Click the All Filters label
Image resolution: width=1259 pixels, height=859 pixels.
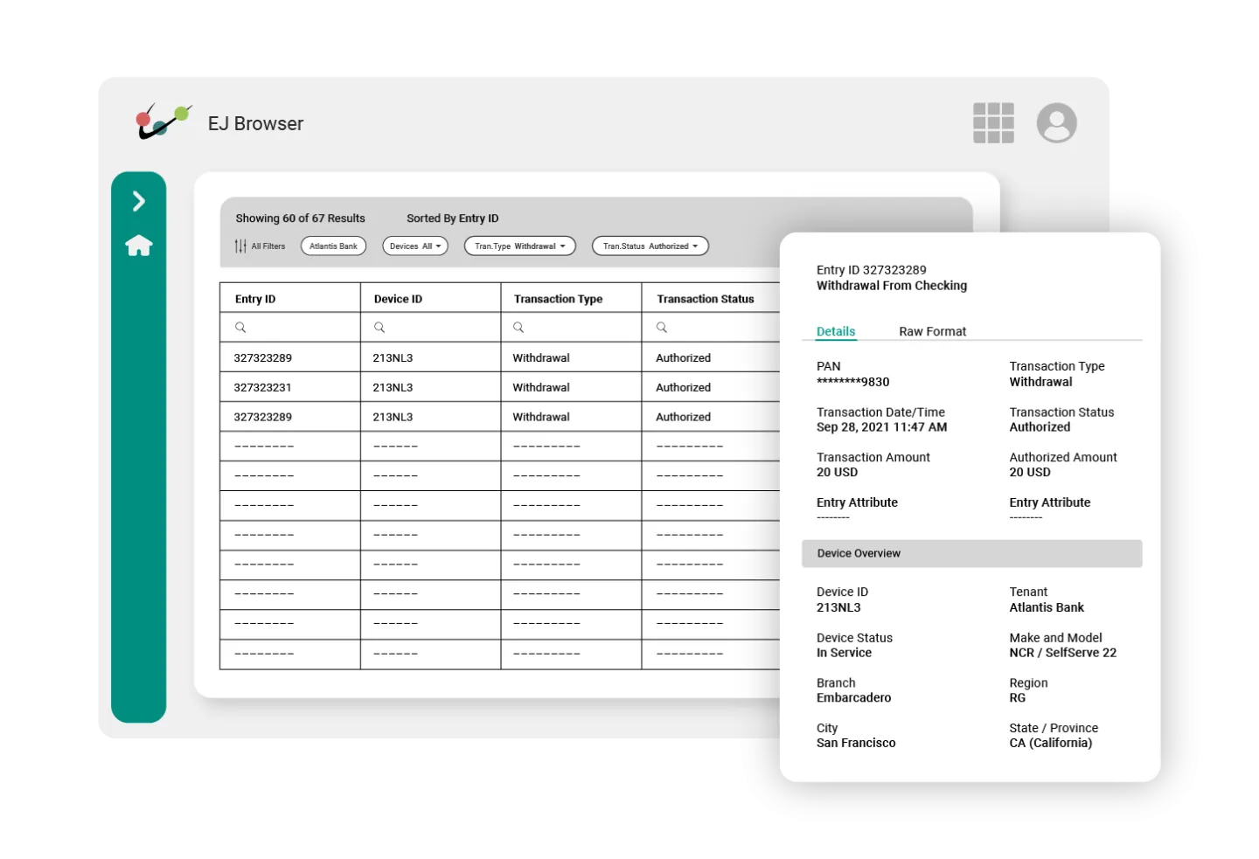tap(268, 246)
